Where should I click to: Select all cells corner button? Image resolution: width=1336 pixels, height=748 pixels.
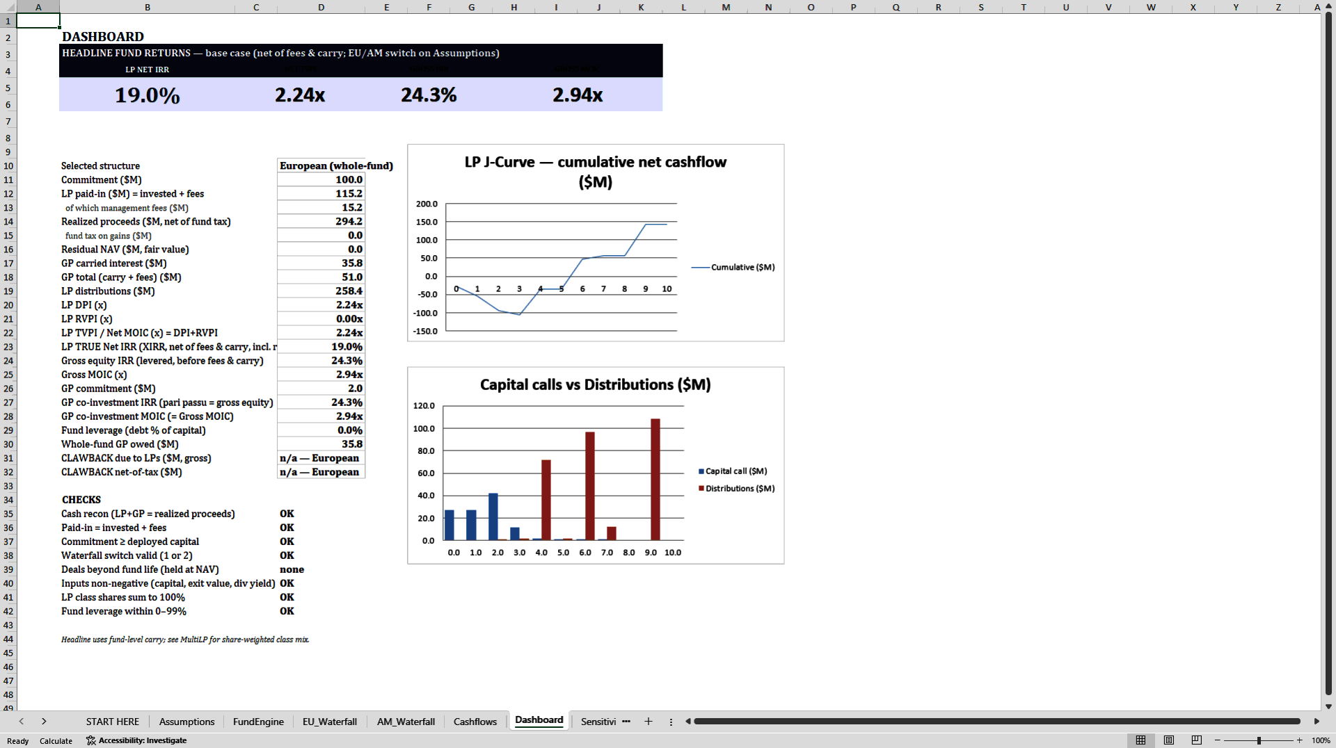pos(8,7)
